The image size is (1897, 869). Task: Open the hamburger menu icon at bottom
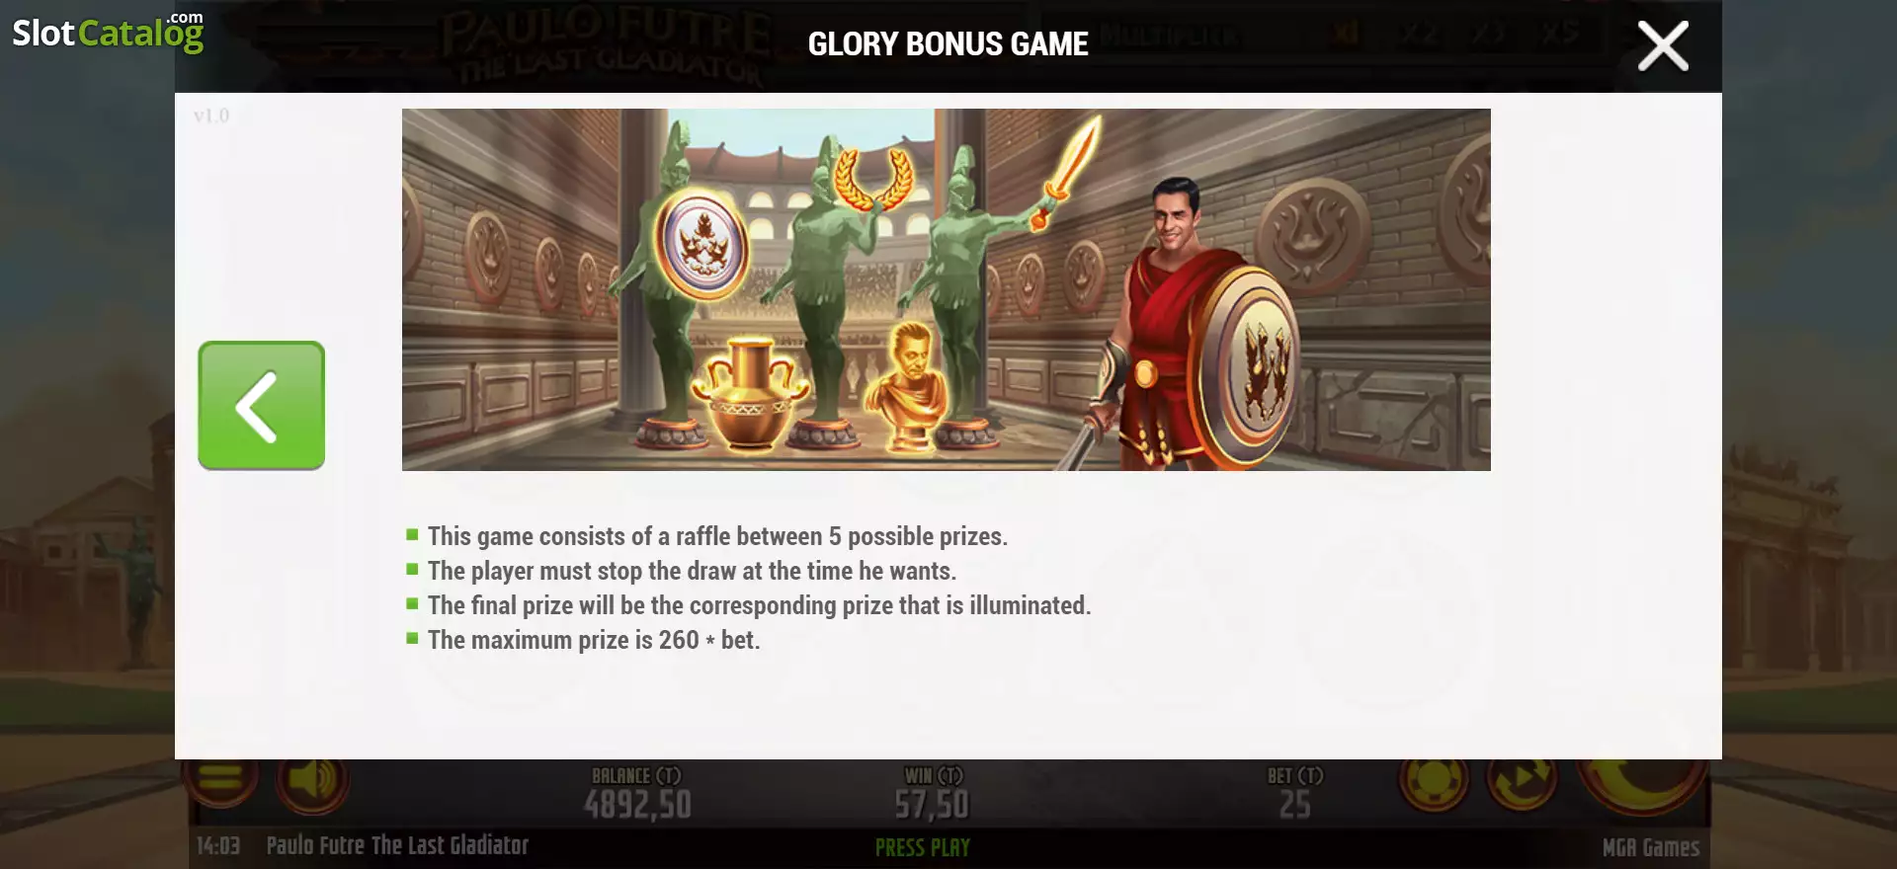(x=220, y=780)
